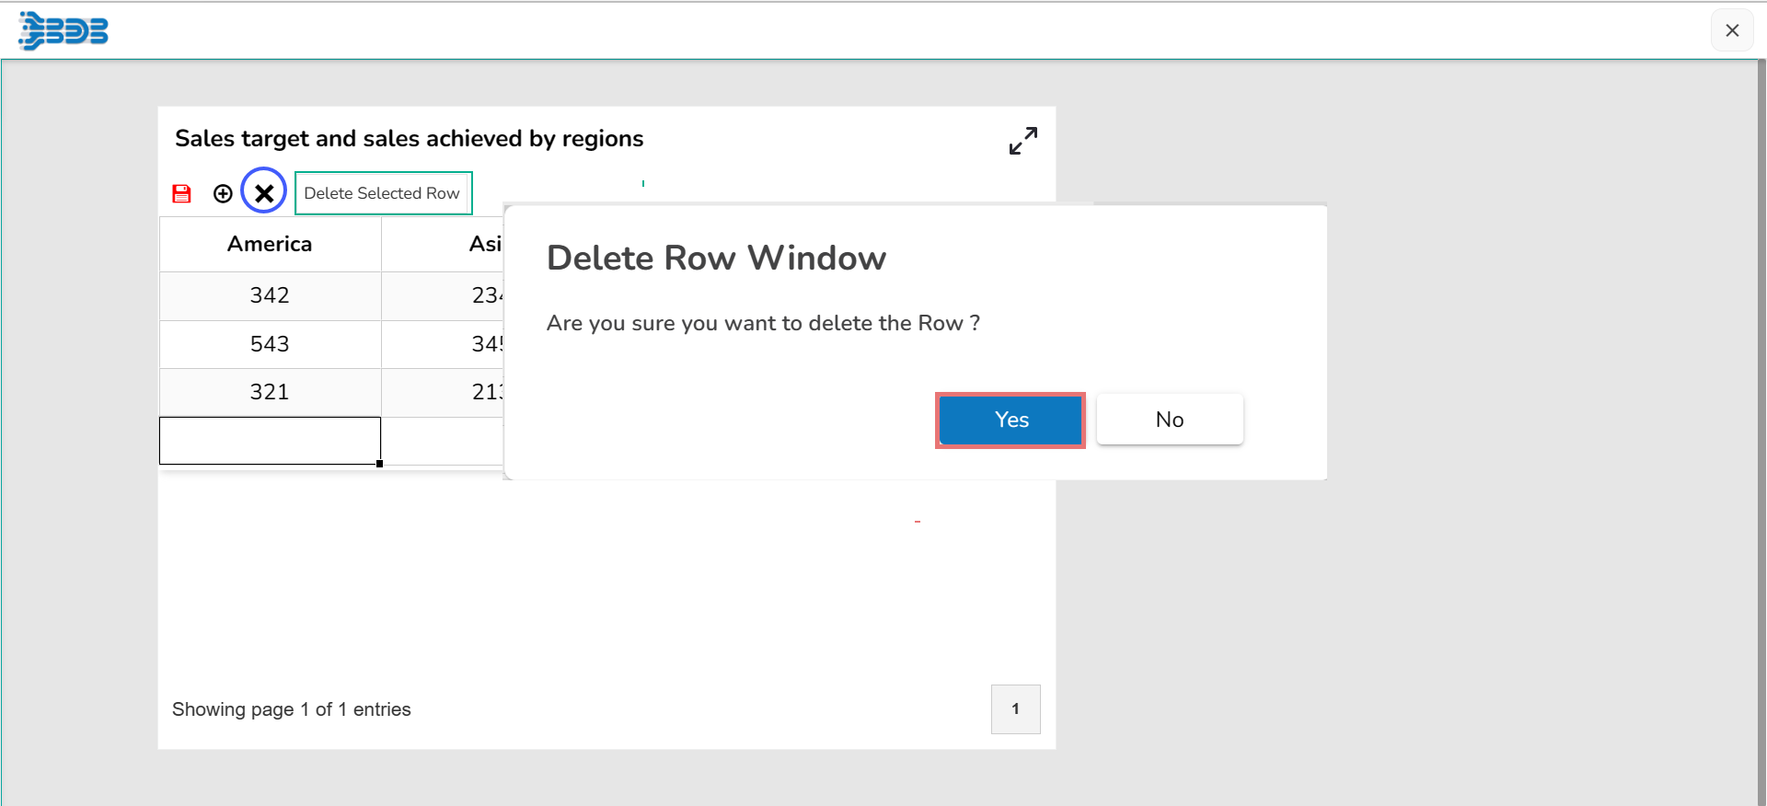Go to page 1 in pagination

pos(1015,708)
